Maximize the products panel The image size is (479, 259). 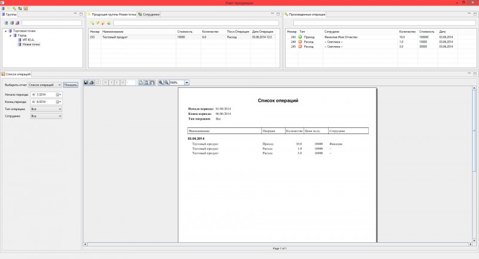(x=278, y=14)
